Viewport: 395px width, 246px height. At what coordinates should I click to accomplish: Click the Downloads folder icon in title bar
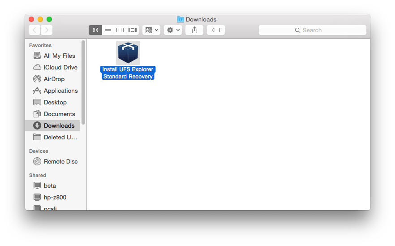click(180, 19)
